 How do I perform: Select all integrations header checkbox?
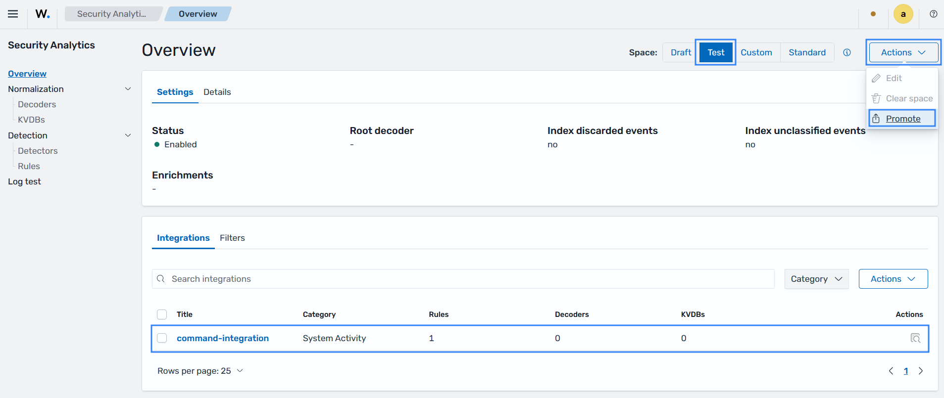(162, 314)
